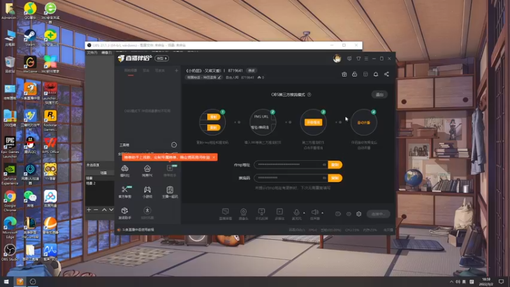Click the rtmp address field
Image resolution: width=510 pixels, height=287 pixels.
tap(291, 165)
